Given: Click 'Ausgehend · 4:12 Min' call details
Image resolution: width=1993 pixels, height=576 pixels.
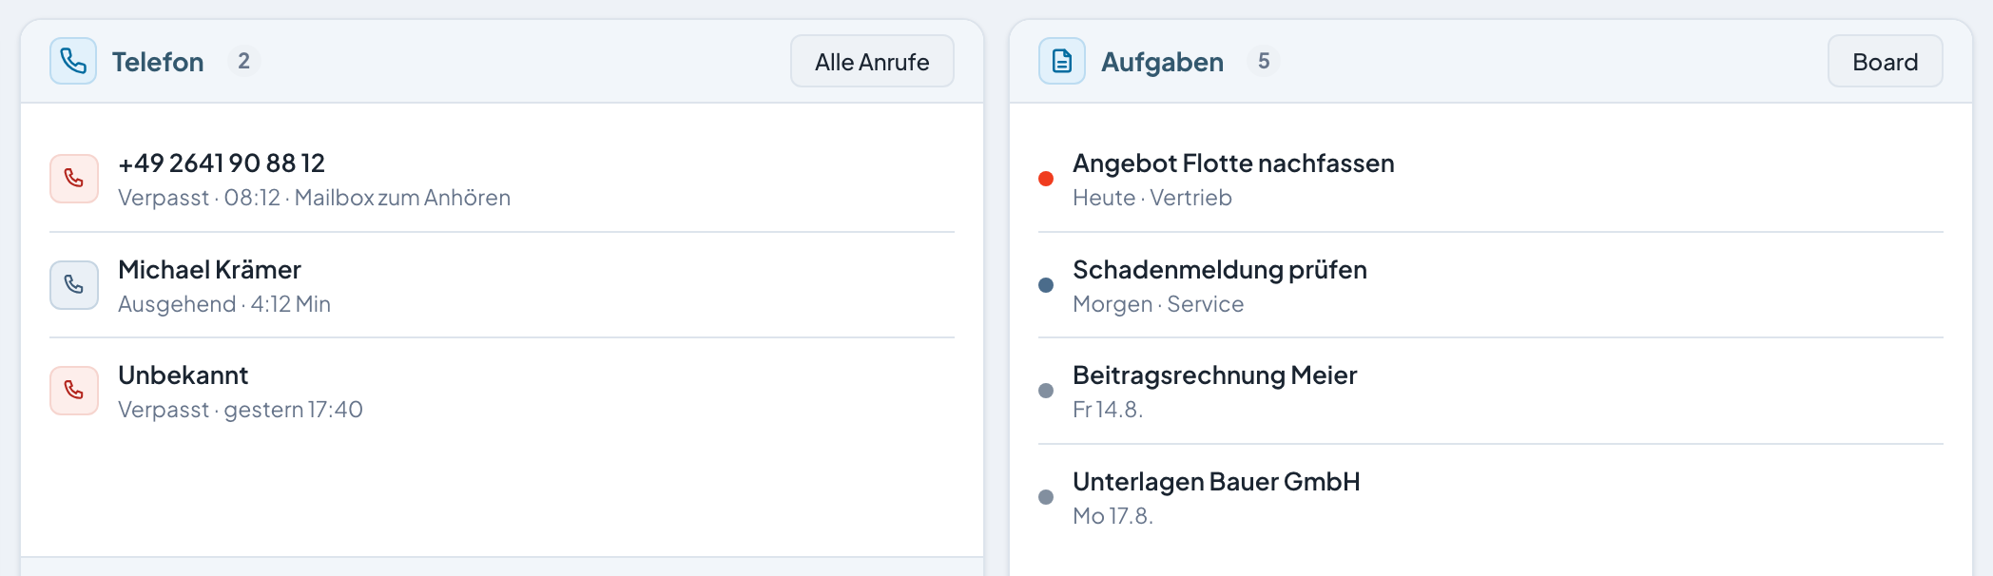Looking at the screenshot, I should point(224,304).
